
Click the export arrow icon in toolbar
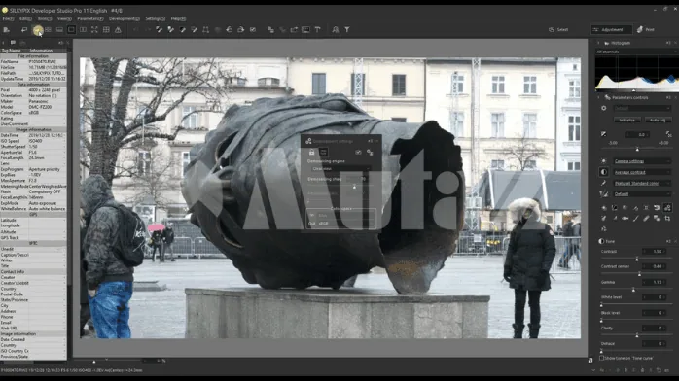click(x=294, y=30)
